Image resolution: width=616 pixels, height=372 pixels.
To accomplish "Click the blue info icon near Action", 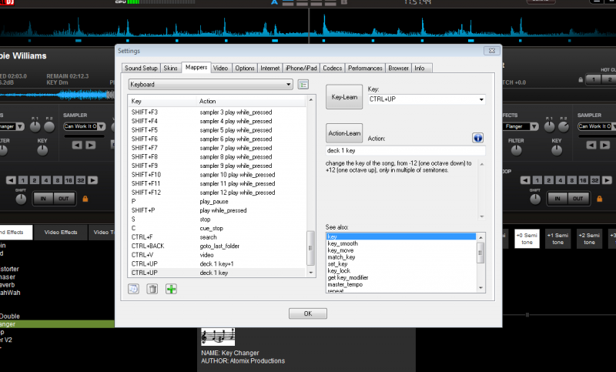I will 477,138.
